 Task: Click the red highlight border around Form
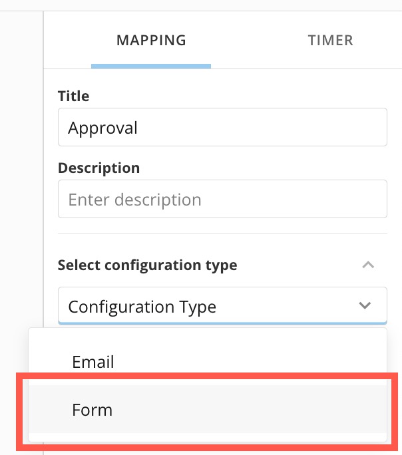coord(208,377)
